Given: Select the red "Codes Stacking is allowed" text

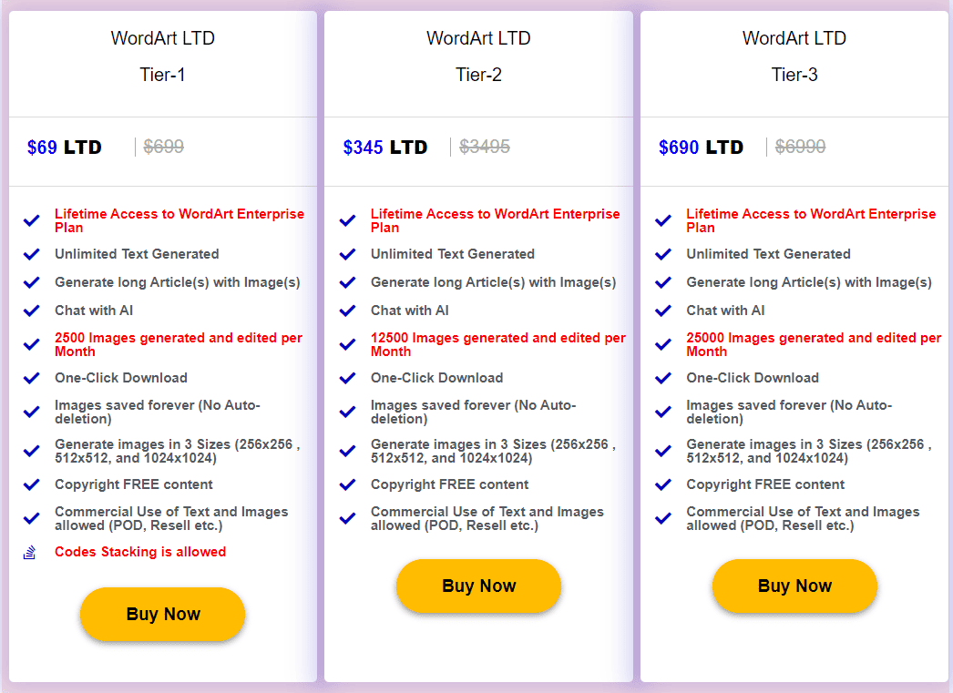Looking at the screenshot, I should [140, 551].
